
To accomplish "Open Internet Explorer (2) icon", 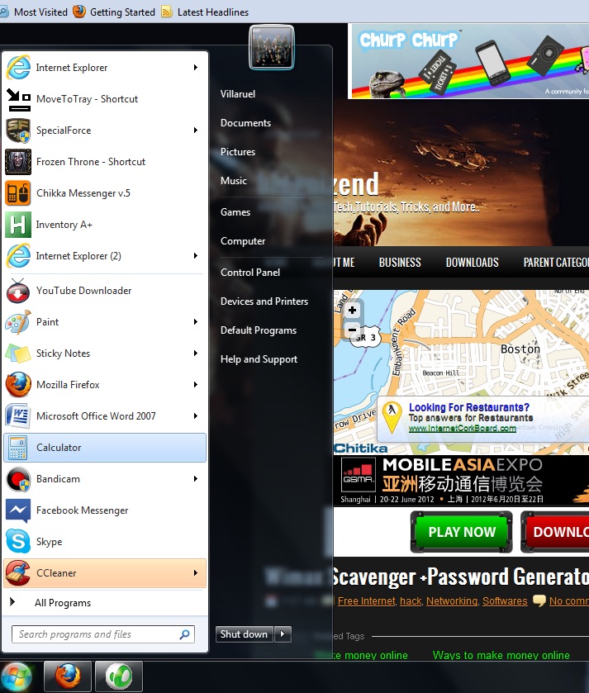I will [x=18, y=256].
